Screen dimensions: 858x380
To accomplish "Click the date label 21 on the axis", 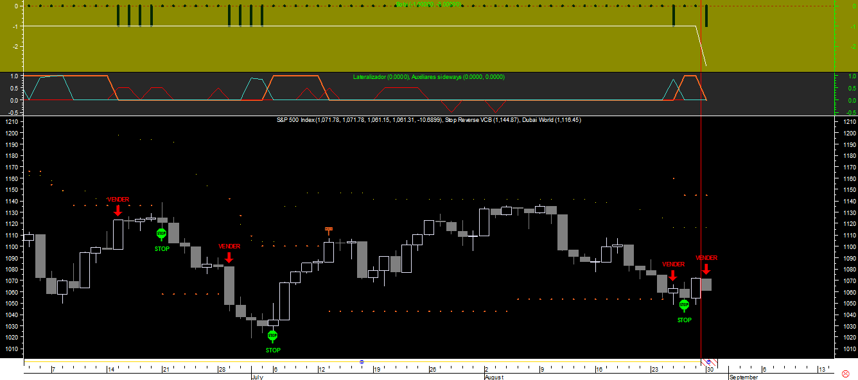I will click(x=166, y=370).
